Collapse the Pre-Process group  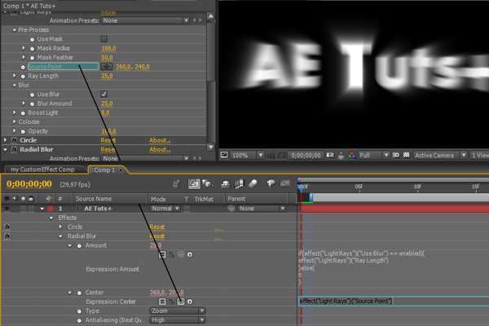click(14, 30)
